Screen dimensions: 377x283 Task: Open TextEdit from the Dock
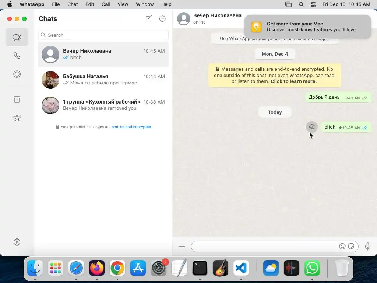pyautogui.click(x=179, y=268)
